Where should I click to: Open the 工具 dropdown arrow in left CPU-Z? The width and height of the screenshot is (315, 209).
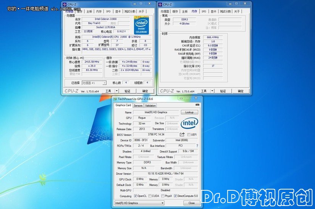[117, 91]
